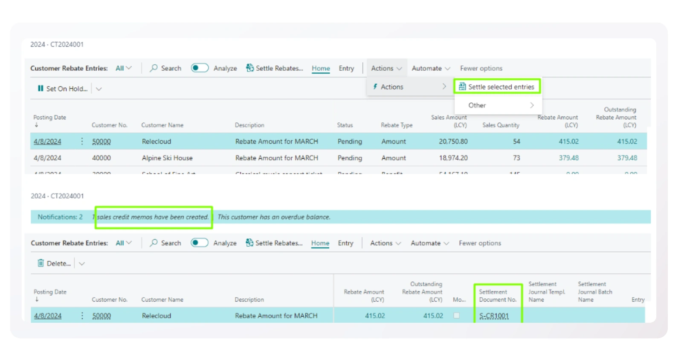Open the Actions dropdown in lower toolbar
Viewport: 678px width, 361px height.
pos(385,243)
